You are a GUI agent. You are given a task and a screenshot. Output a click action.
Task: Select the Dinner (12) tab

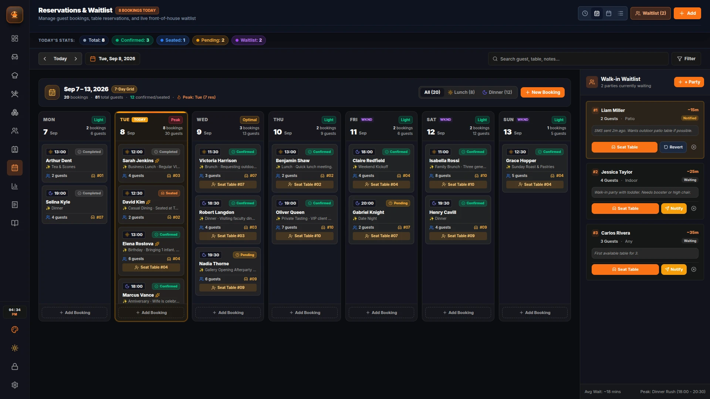pos(497,92)
